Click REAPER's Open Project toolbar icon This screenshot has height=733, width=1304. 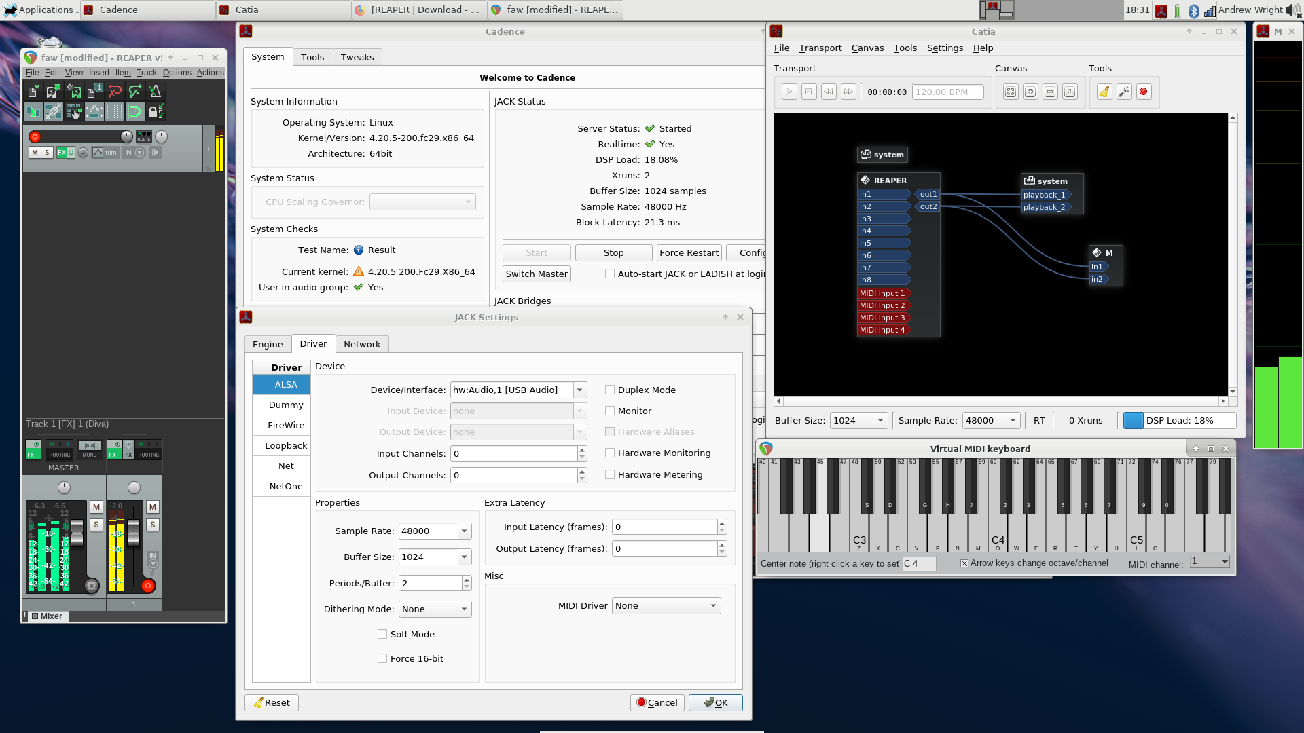click(53, 91)
